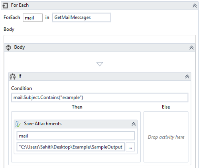Select the Body sequence header label
Image resolution: width=201 pixels, height=168 pixels.
point(20,47)
